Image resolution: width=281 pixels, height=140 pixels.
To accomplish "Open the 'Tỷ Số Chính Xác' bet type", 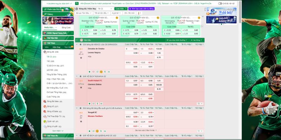I will (53, 65).
